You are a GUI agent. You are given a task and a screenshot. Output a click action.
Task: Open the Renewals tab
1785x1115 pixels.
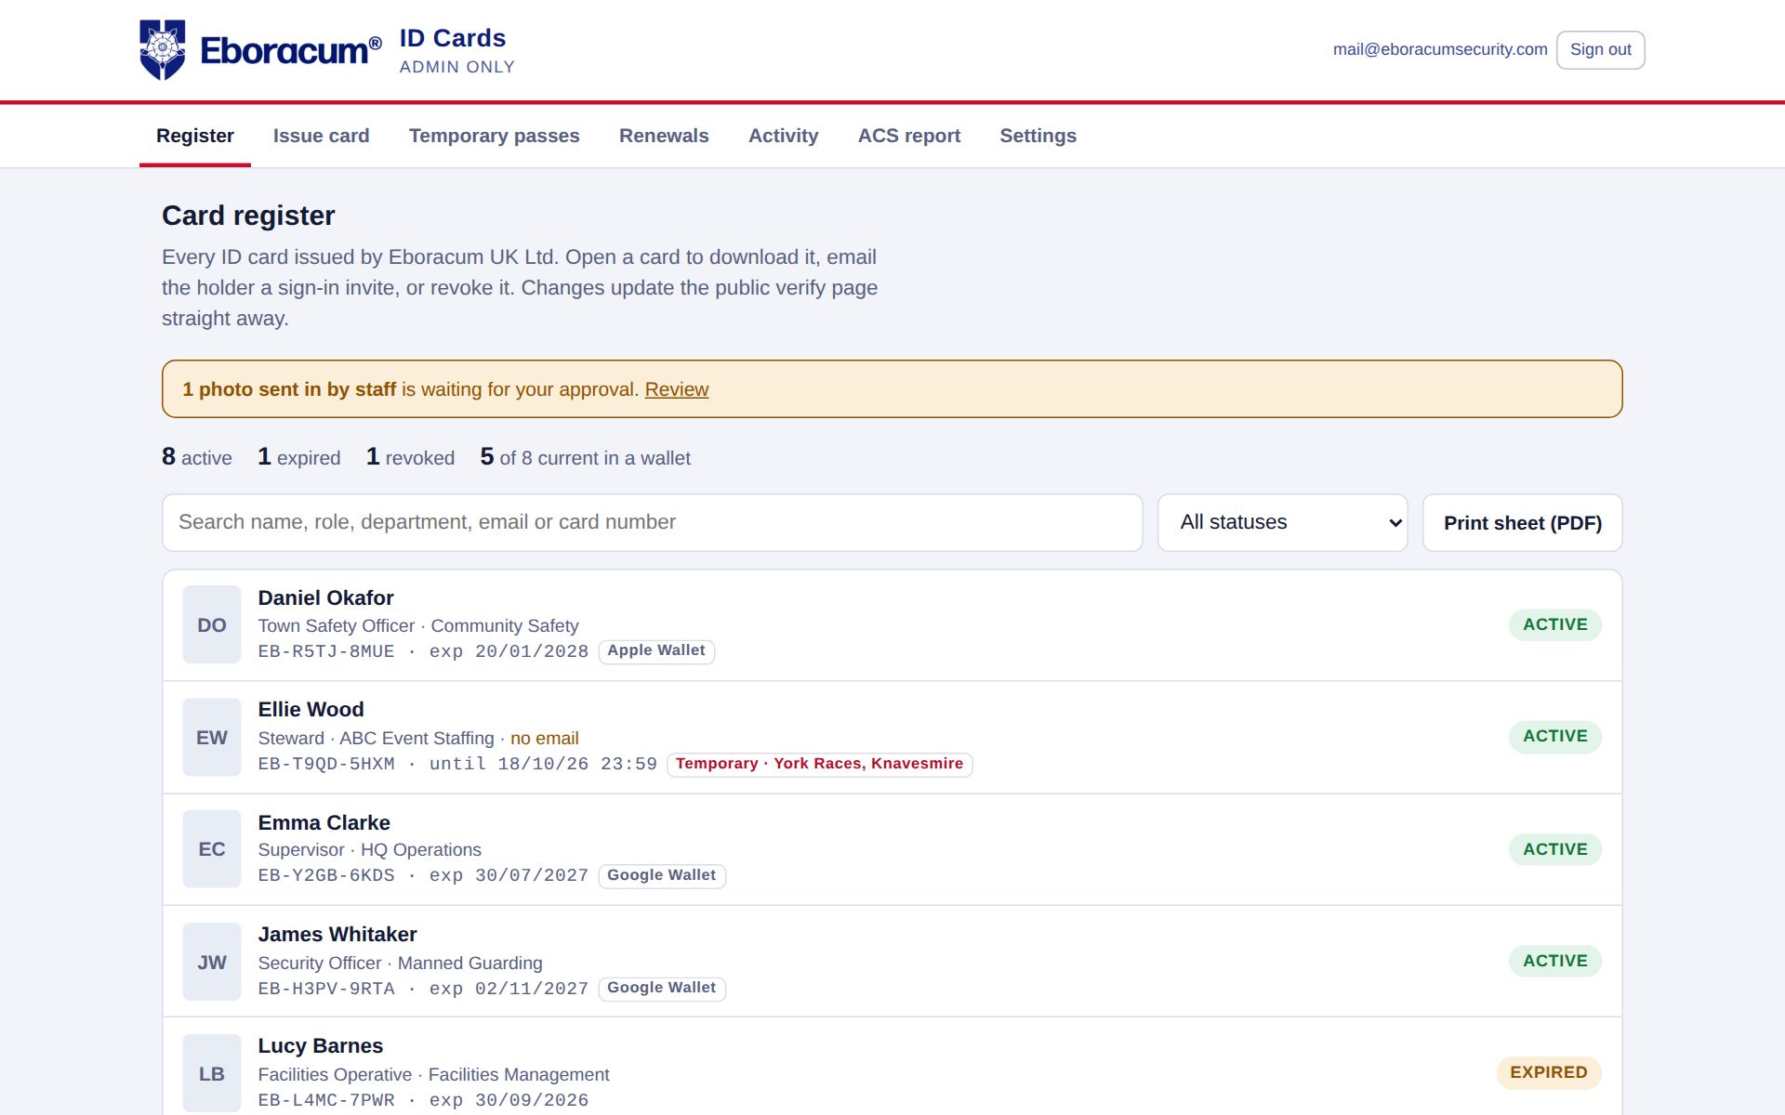[x=664, y=136]
